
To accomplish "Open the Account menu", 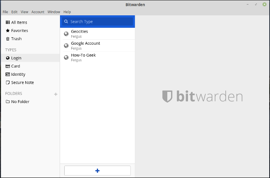I will (x=38, y=12).
